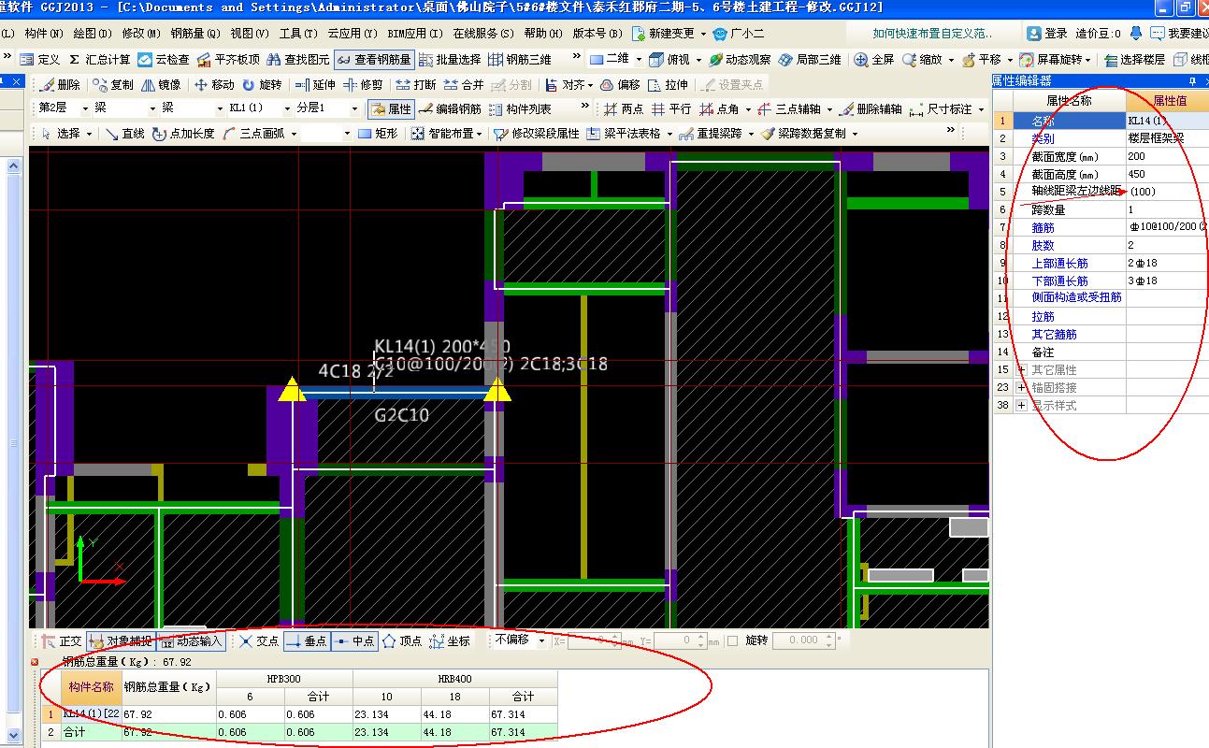Viewport: 1209px width, 748px height.
Task: Choose the 移动 move tool
Action: (x=214, y=84)
